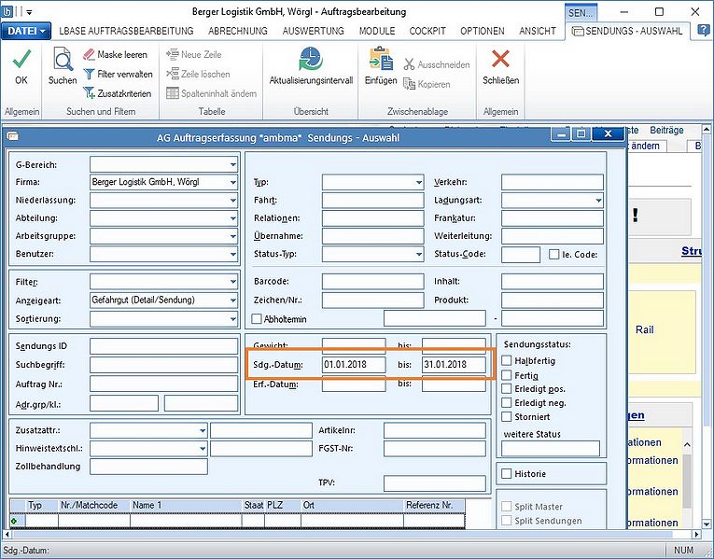Check the Fertig status checkbox
This screenshot has width=714, height=559.
coord(507,375)
